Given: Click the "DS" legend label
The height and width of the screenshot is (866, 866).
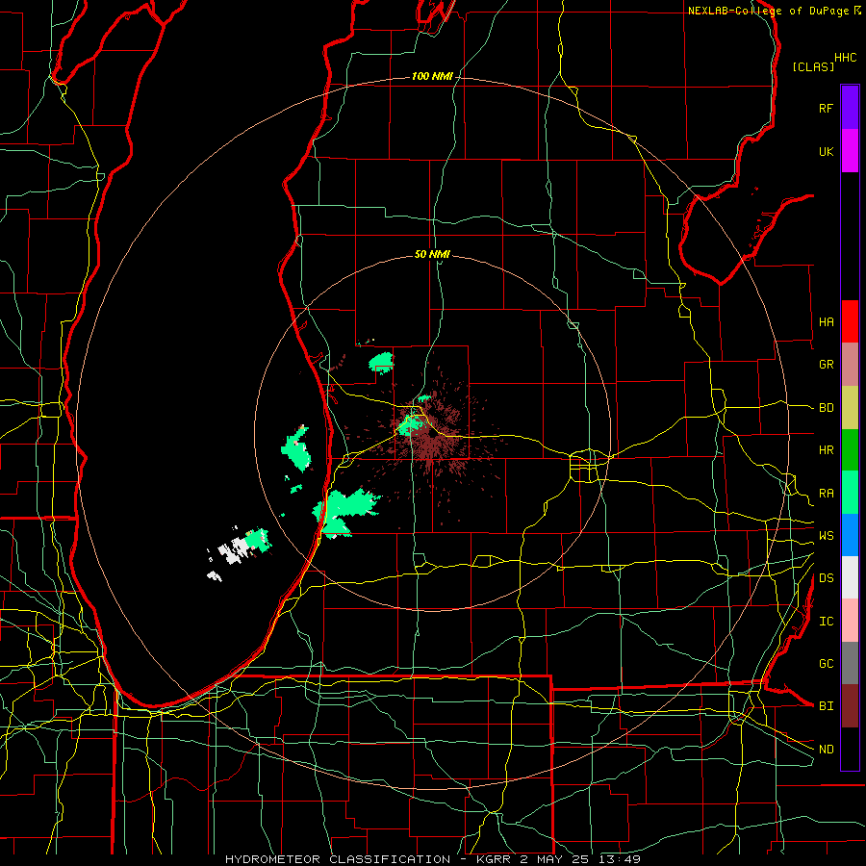Looking at the screenshot, I should tap(826, 578).
